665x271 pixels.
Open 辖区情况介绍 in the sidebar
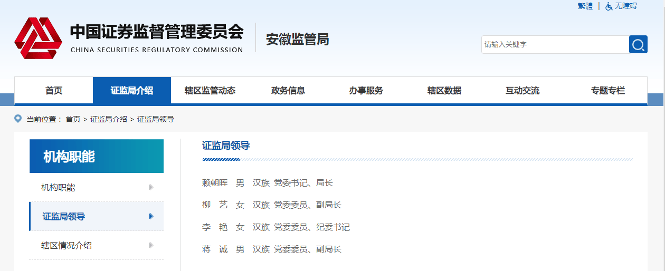tap(66, 245)
